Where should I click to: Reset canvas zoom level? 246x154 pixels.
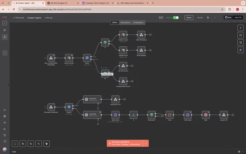39,143
